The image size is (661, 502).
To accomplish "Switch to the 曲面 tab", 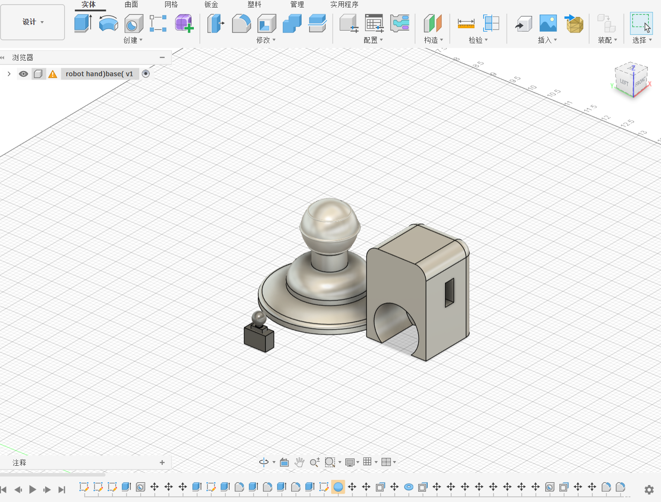I will click(x=131, y=4).
